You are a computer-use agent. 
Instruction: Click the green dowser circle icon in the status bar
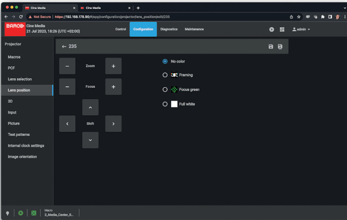pyautogui.click(x=21, y=213)
